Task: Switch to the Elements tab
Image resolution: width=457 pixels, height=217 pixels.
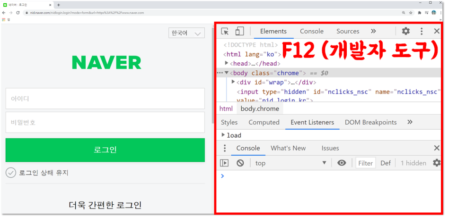Action: coord(273,32)
